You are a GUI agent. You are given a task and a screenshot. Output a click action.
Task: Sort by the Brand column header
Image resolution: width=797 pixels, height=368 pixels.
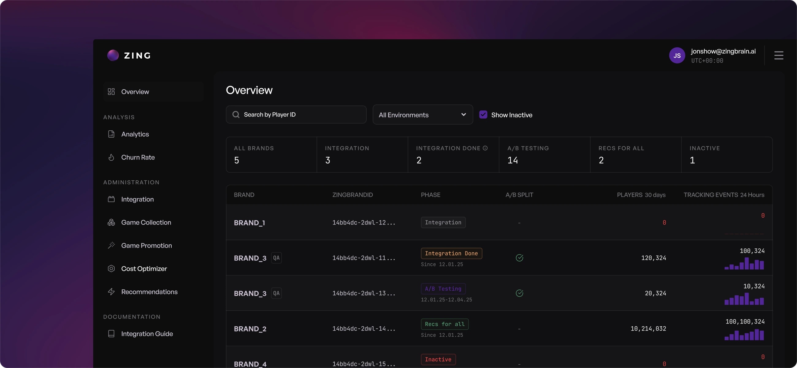(x=244, y=195)
